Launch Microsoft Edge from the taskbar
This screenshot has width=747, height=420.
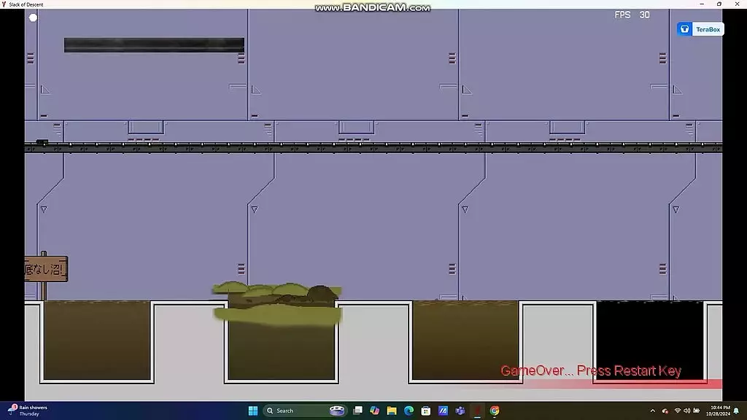[x=409, y=411]
